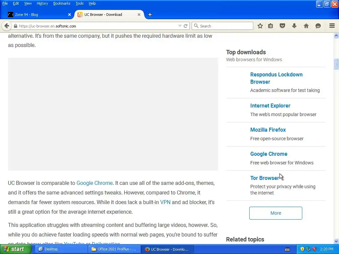
Task: Click the 2:20 PM clock
Action: pos(327,249)
